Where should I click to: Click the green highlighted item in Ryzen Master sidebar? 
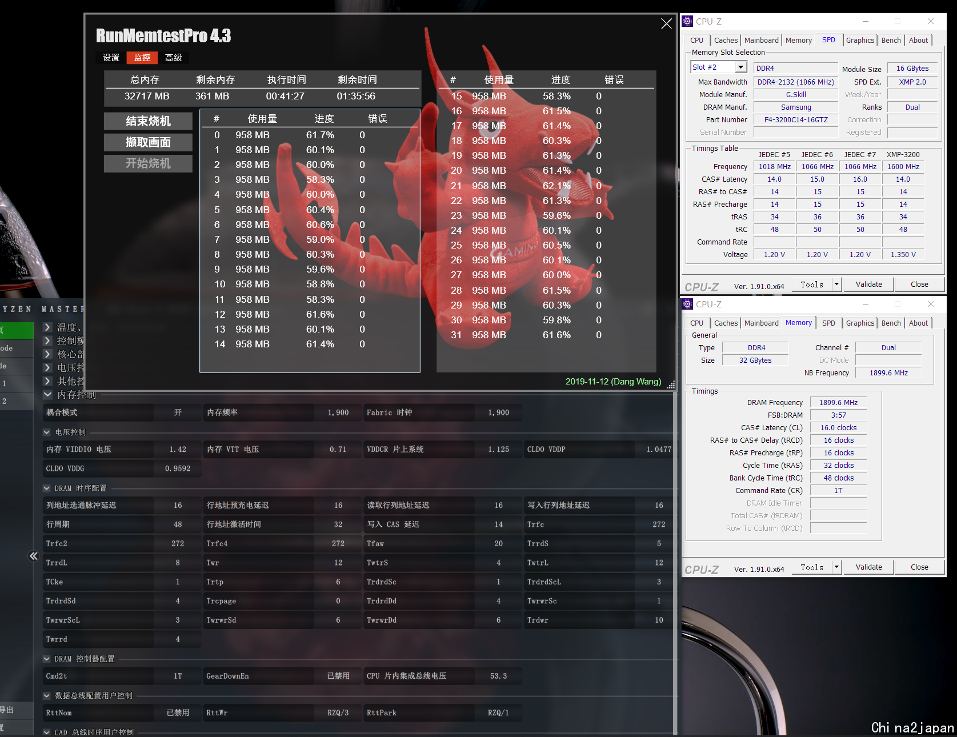17,330
